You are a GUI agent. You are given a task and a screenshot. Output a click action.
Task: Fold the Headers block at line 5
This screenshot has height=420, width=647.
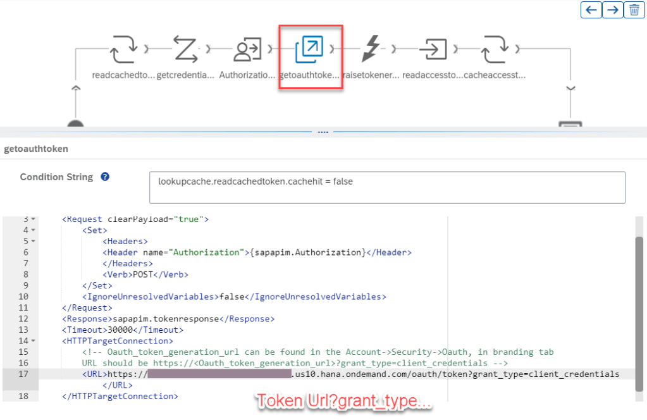pyautogui.click(x=33, y=241)
